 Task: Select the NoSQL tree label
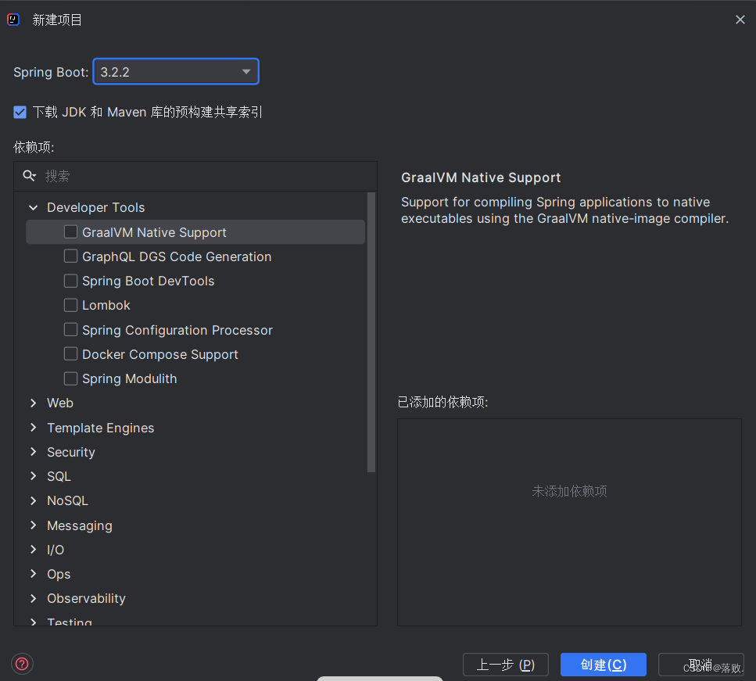(67, 500)
